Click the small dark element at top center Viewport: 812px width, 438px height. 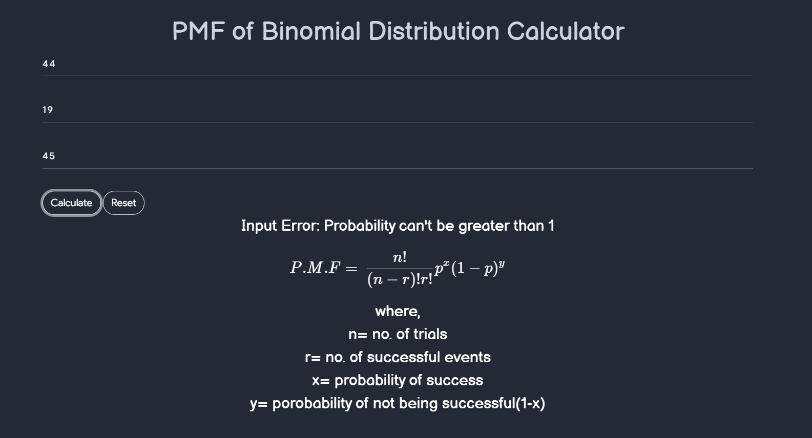(x=378, y=2)
